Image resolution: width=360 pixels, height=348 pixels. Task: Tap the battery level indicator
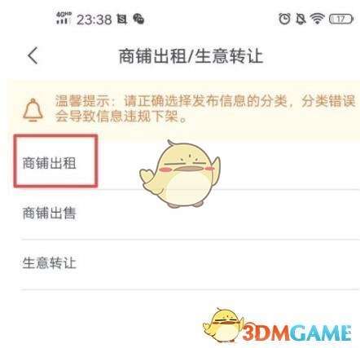(x=341, y=20)
